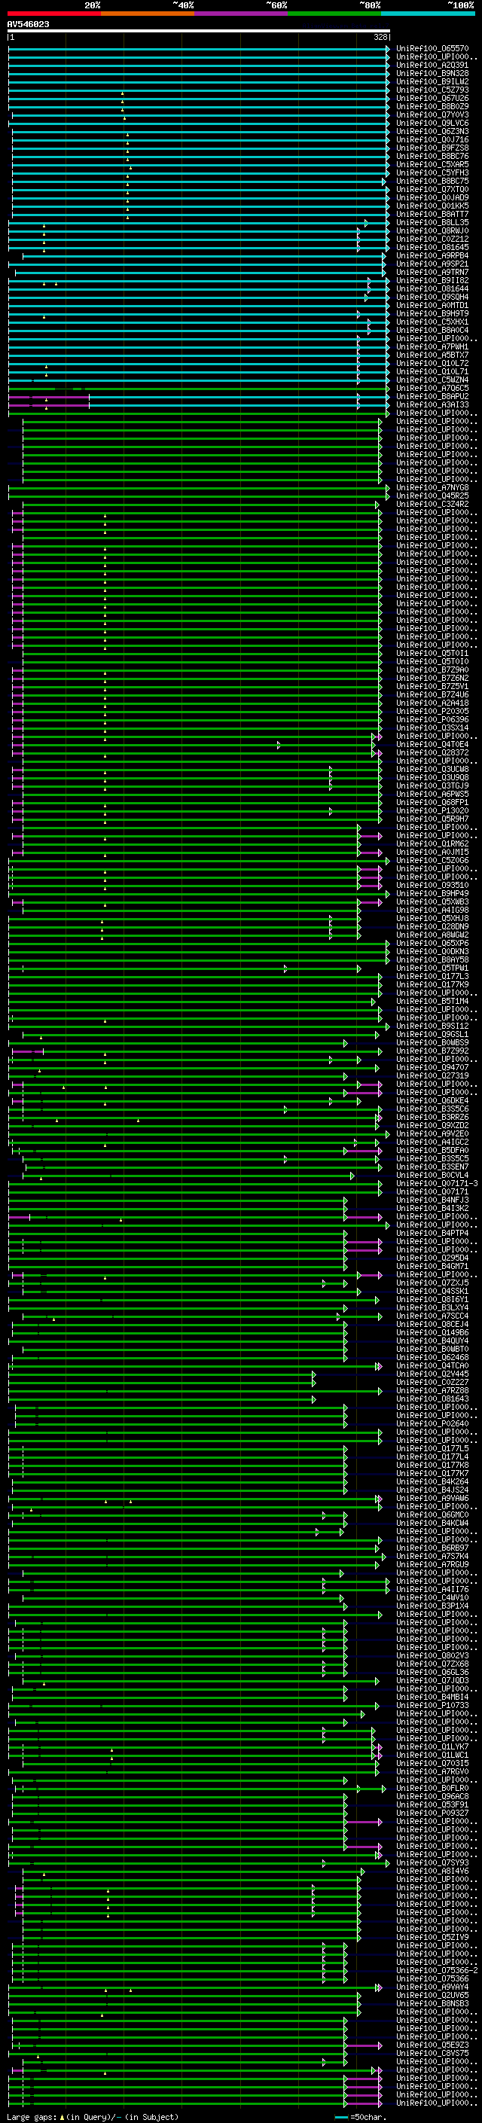Select hit UniRef100_A9TRN7
482x2123 pixels.
pos(432,272)
